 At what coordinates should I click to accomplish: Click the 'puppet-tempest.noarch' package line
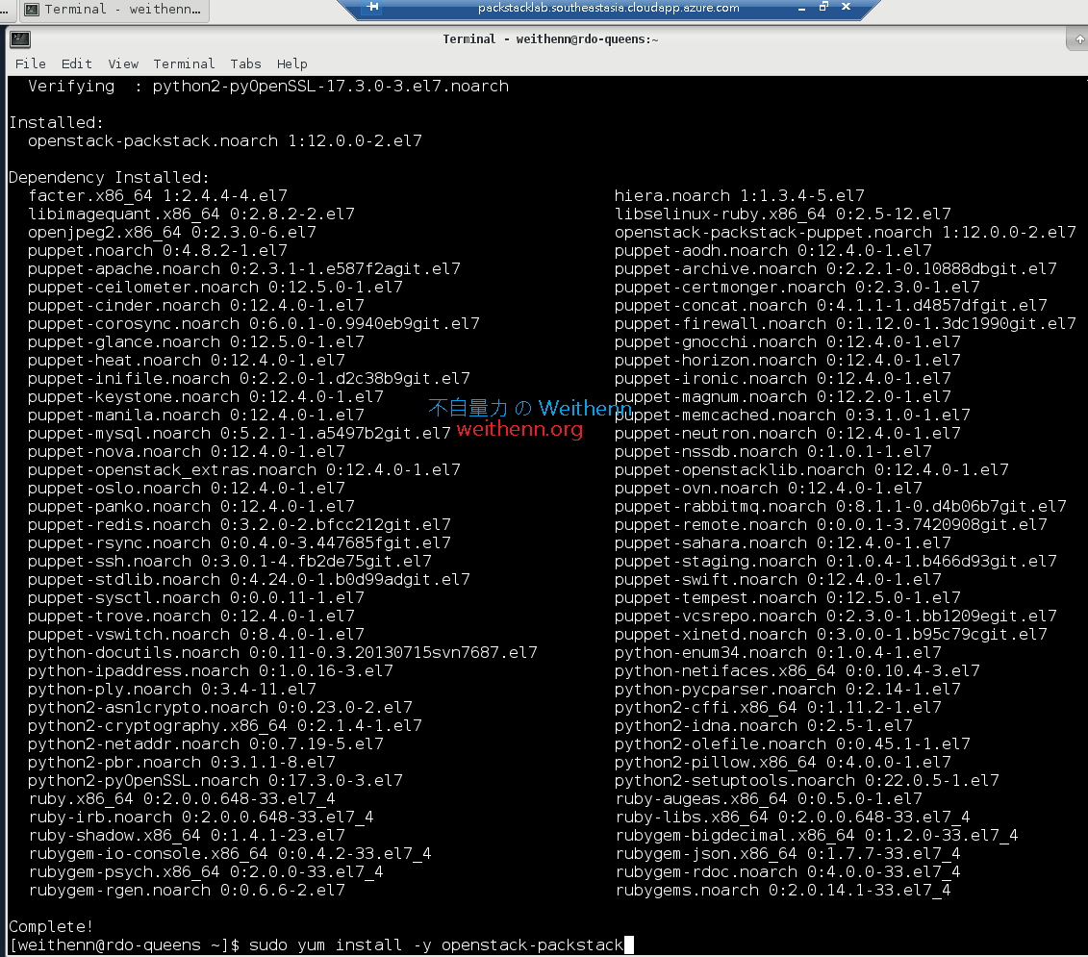[x=788, y=597]
